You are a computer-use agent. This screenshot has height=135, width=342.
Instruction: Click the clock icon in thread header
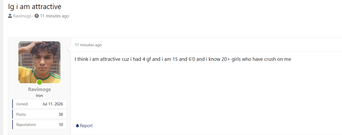37,16
